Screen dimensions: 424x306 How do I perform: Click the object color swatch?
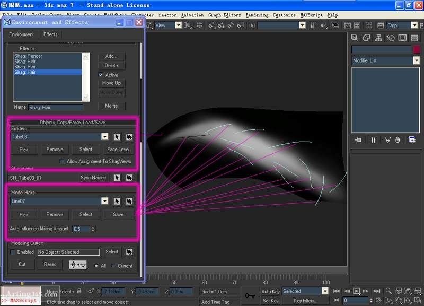(416, 49)
